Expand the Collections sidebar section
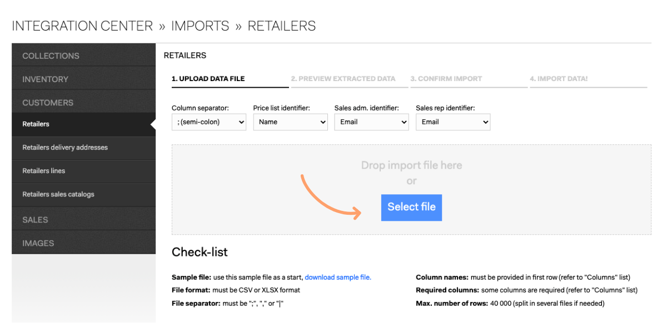The image size is (667, 333). pyautogui.click(x=83, y=56)
